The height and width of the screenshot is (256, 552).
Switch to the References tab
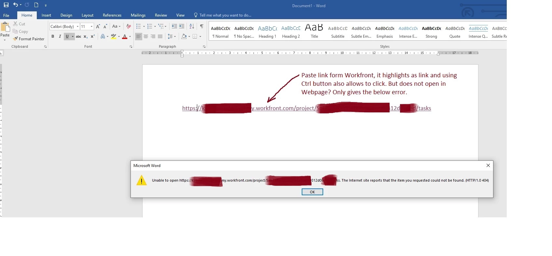click(x=112, y=15)
